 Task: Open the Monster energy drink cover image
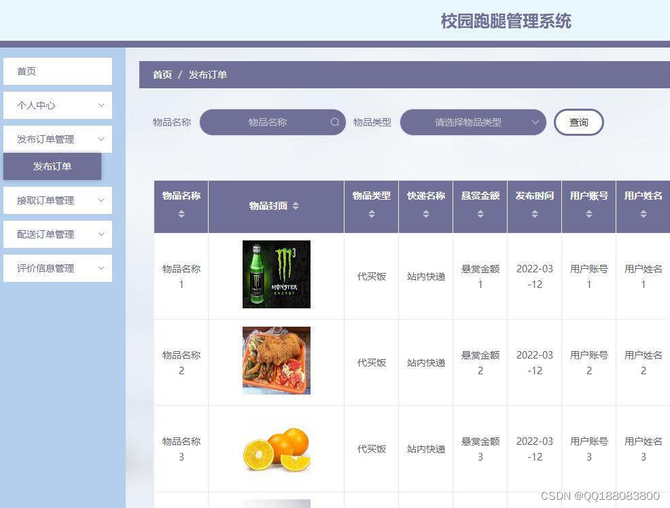(277, 274)
